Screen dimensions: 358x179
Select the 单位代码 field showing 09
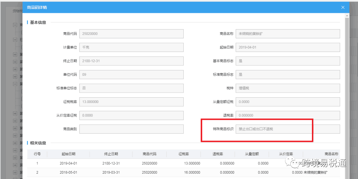pyautogui.click(x=131, y=74)
